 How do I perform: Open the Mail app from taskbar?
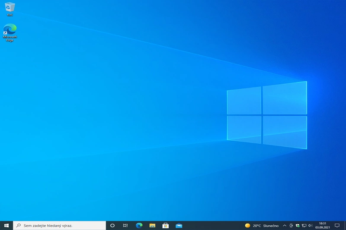pos(179,225)
